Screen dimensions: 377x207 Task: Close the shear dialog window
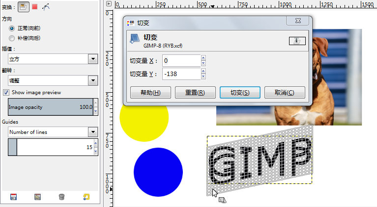click(298, 21)
